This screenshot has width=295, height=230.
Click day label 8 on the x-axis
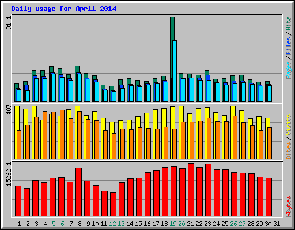[80, 224]
